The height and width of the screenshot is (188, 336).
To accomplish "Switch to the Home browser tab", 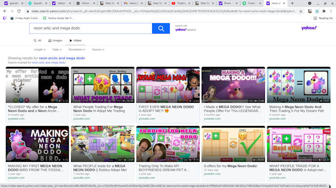I will coord(85,3).
